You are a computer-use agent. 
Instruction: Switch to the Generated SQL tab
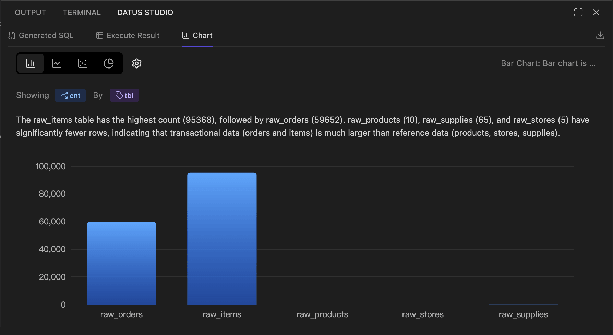click(x=41, y=35)
